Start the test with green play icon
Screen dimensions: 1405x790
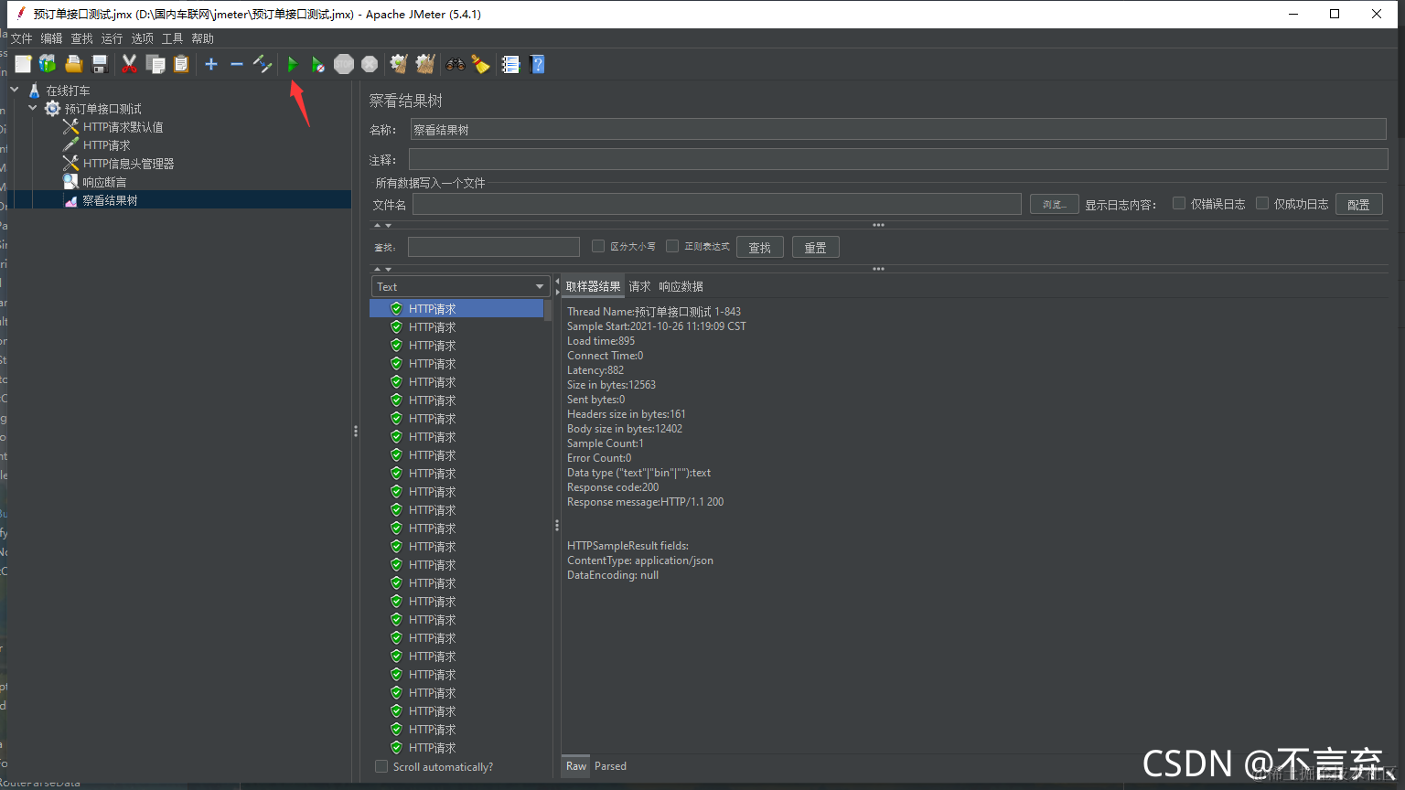[293, 64]
